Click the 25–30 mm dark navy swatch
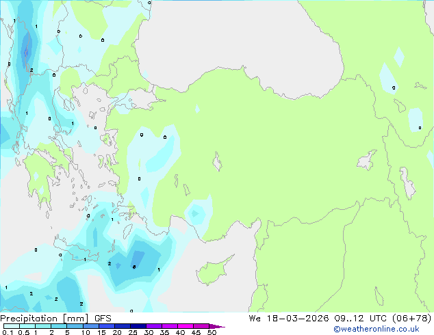 pyautogui.click(x=138, y=326)
